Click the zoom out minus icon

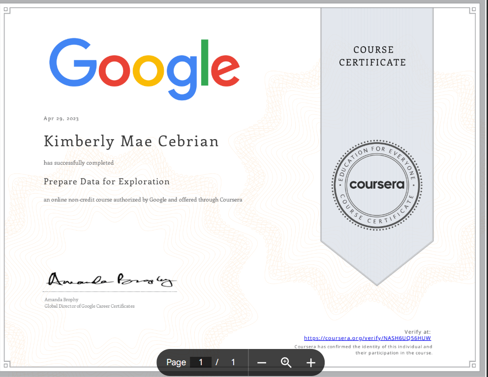[x=262, y=363]
